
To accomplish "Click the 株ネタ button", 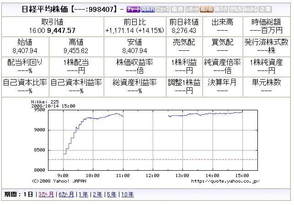I will pos(221,9).
